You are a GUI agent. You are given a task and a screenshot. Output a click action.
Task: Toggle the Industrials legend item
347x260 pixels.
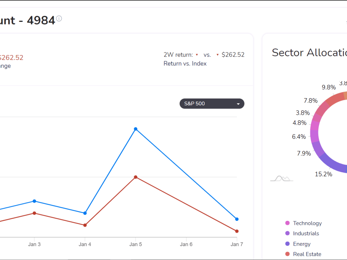(302, 233)
